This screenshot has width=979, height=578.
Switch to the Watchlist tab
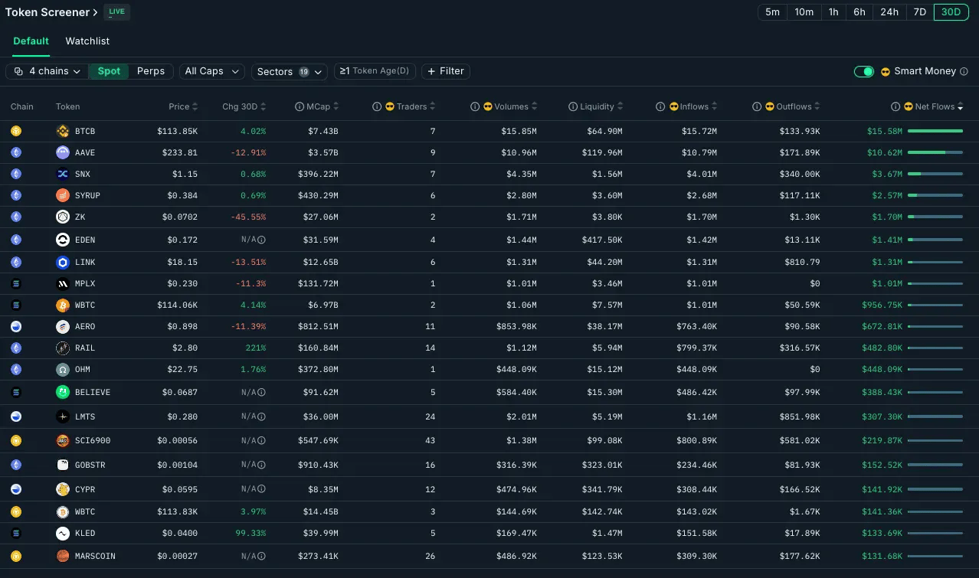coord(87,41)
